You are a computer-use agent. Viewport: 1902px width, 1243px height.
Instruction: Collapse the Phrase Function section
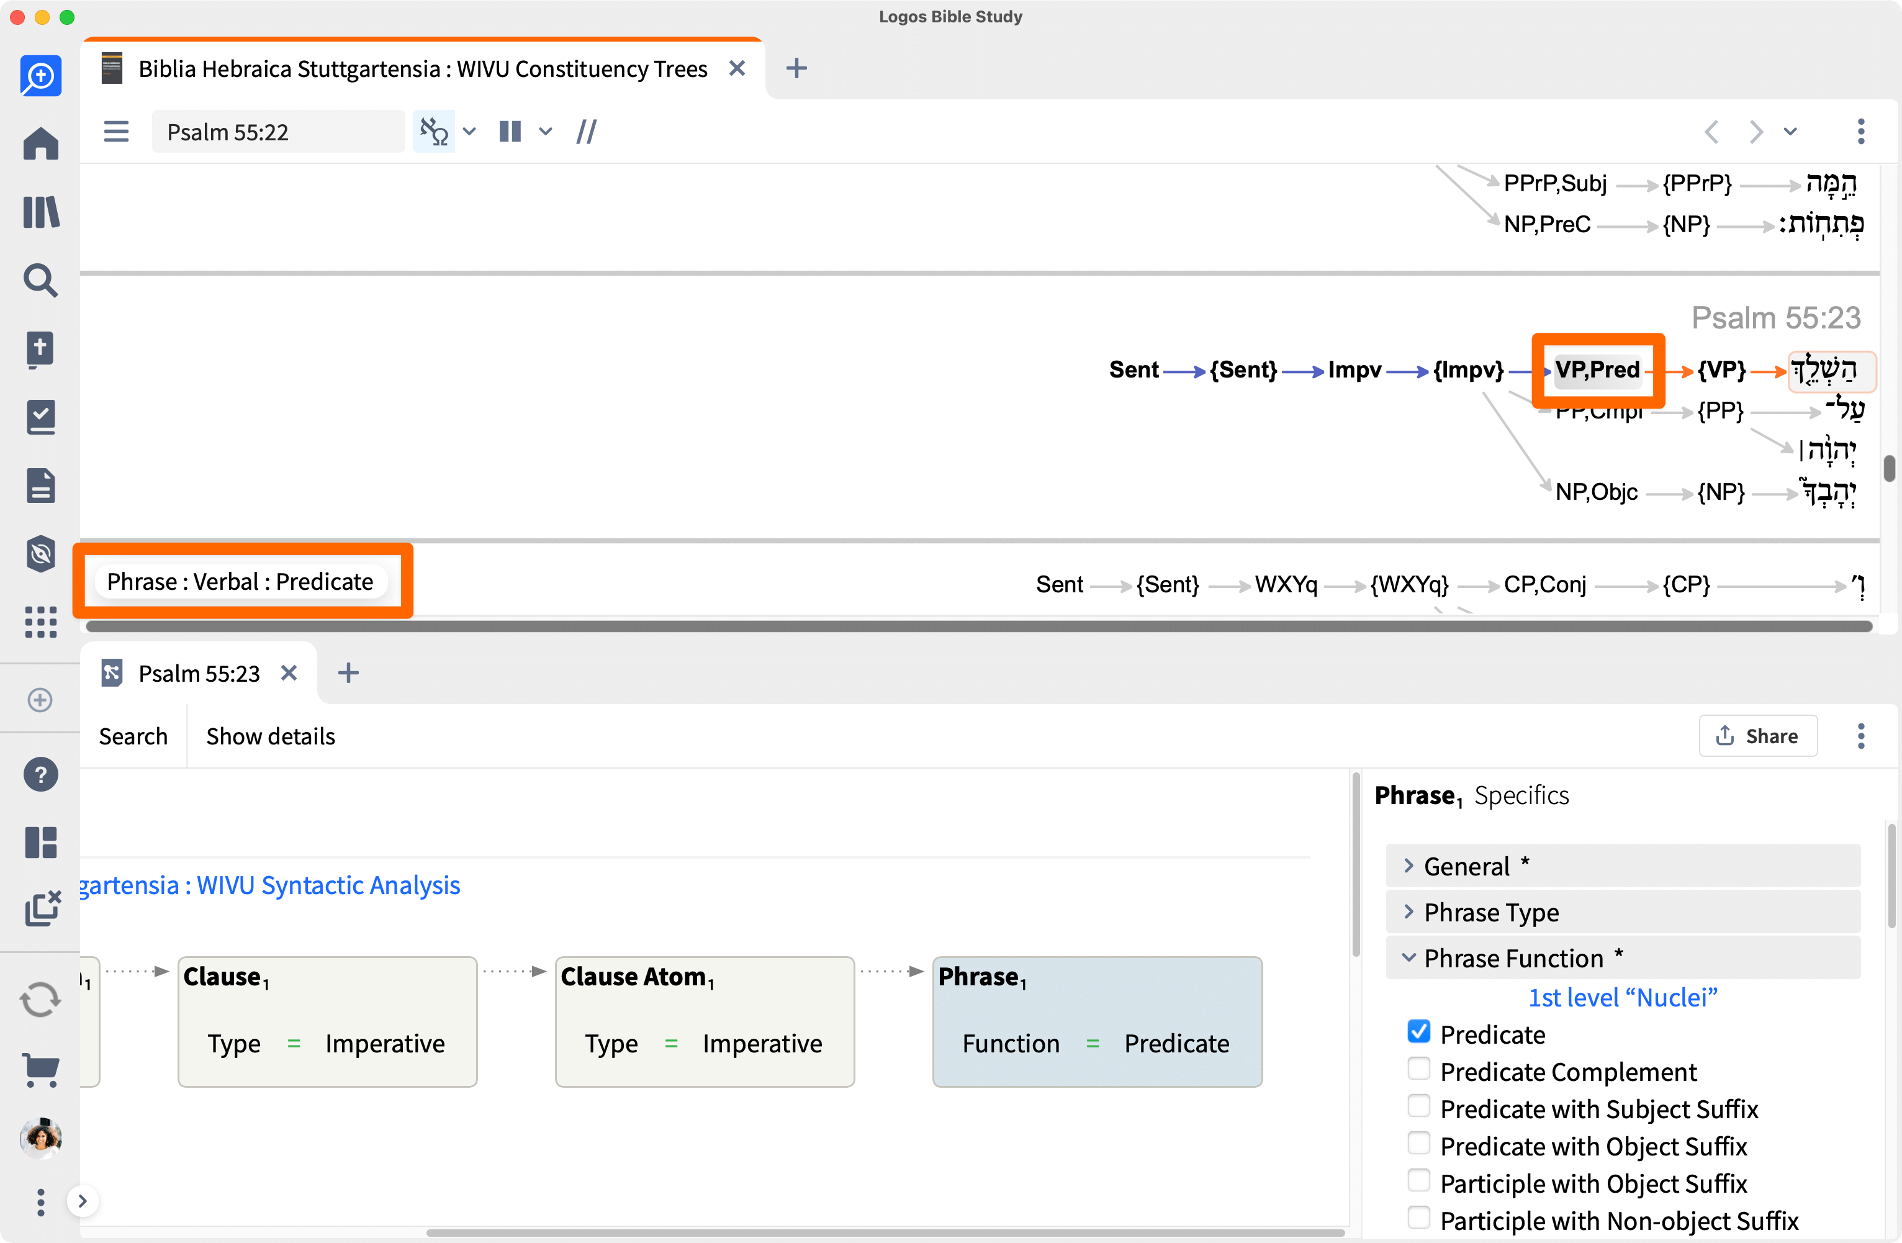pyautogui.click(x=1623, y=957)
